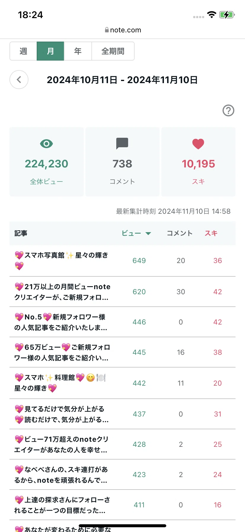Tap the green eye views icon
The width and height of the screenshot is (245, 532).
point(46,144)
